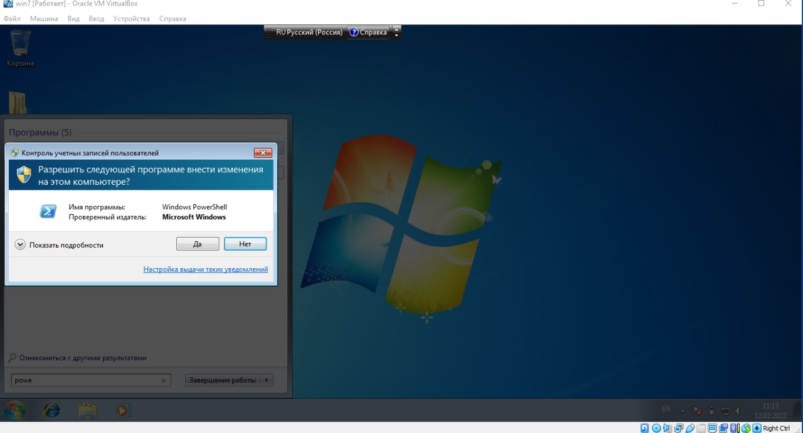Open the Справка menu in the VirtualBox menu bar
Screen dimensions: 803x433
173,19
